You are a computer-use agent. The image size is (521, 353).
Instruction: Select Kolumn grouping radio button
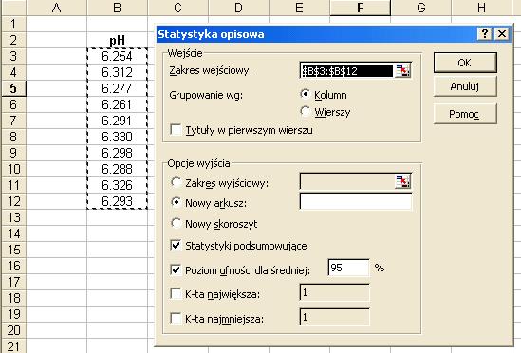tap(305, 94)
